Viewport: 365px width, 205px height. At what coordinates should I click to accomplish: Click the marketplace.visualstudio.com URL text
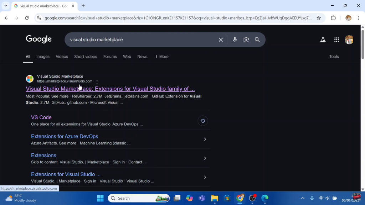coord(65,82)
